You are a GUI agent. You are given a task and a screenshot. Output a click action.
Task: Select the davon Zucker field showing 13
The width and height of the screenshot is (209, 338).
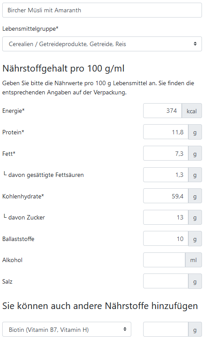(x=166, y=217)
